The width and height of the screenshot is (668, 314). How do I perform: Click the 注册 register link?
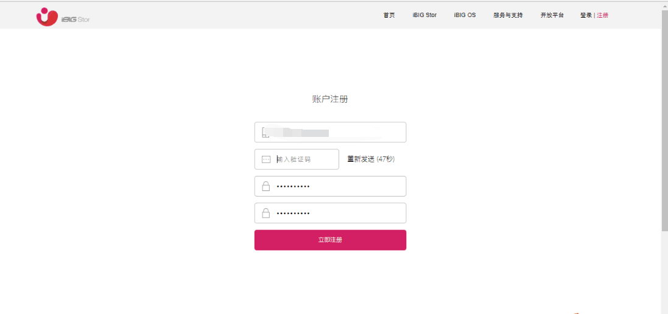click(602, 15)
